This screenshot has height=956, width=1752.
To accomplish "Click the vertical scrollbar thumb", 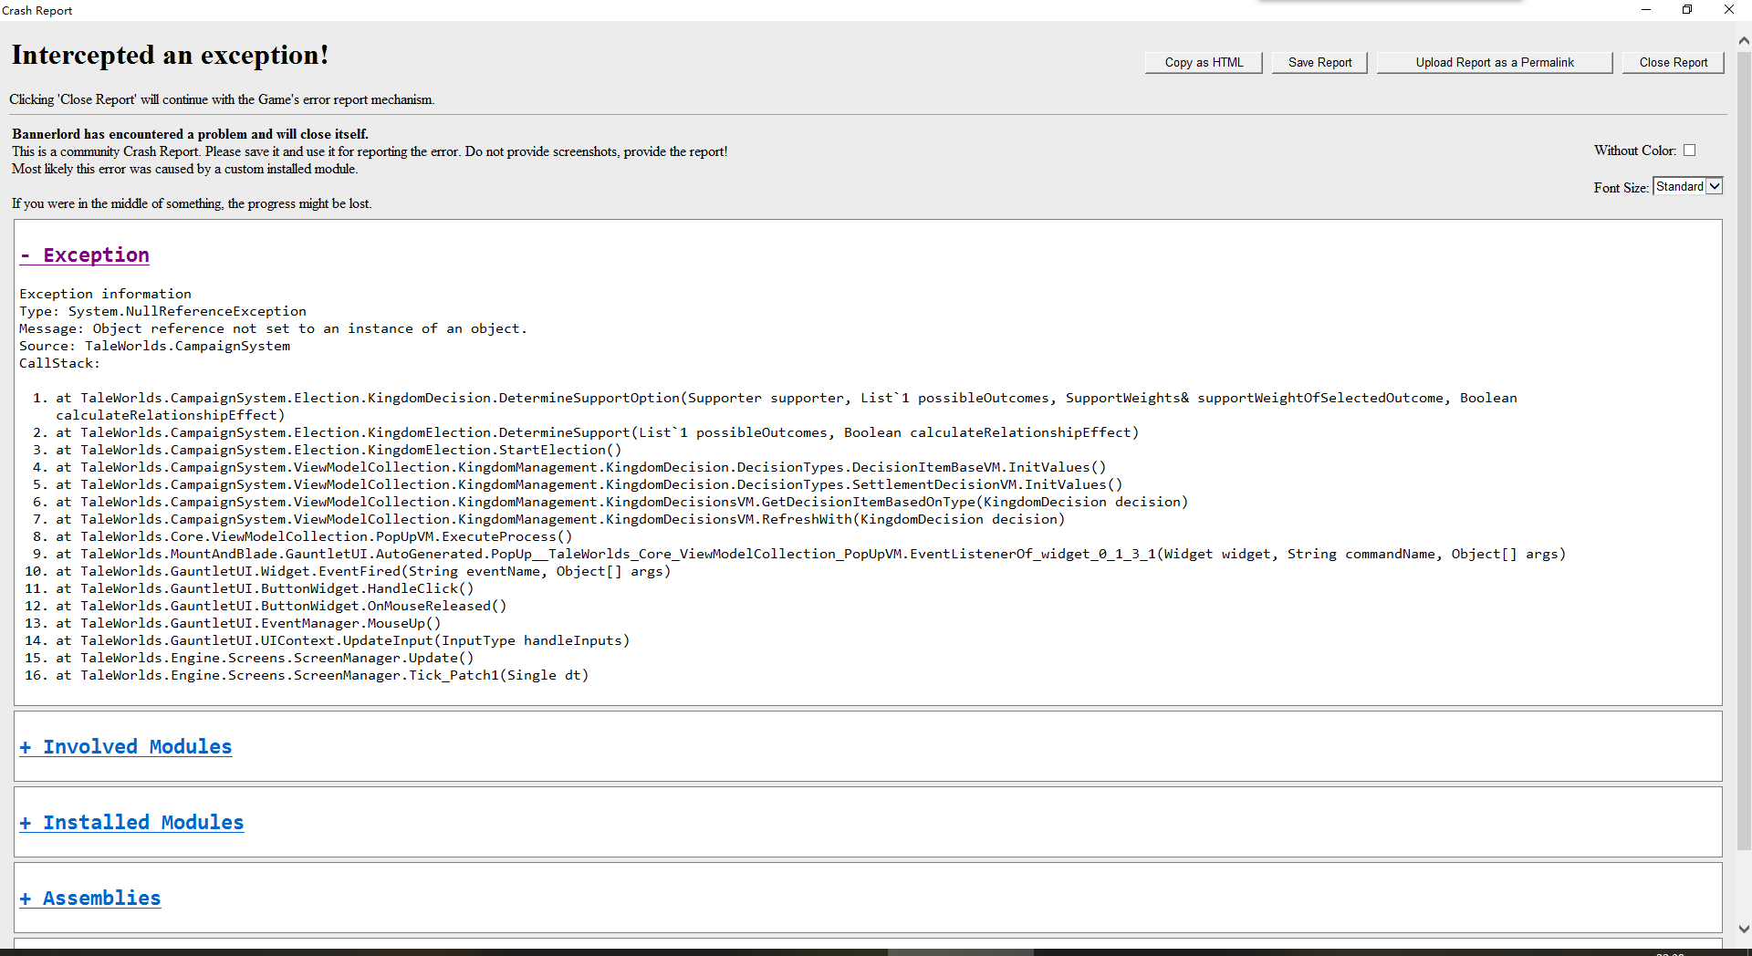I will (x=1744, y=450).
